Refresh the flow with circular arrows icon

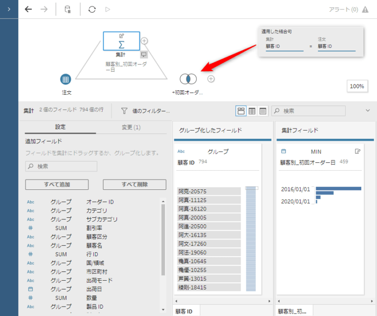click(92, 9)
